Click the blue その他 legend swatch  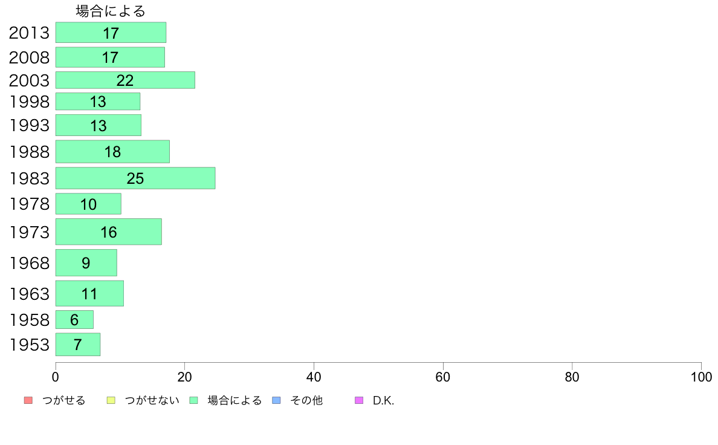click(276, 400)
